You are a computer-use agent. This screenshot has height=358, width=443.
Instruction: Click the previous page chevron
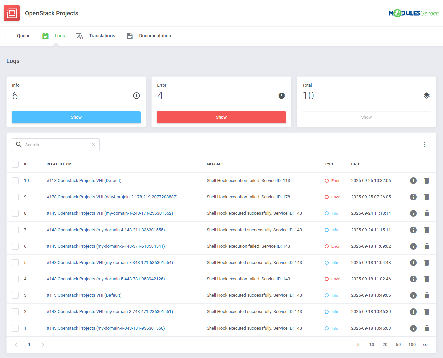pos(16,344)
